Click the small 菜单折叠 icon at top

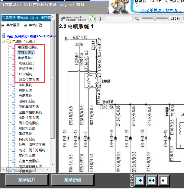click(x=25, y=25)
